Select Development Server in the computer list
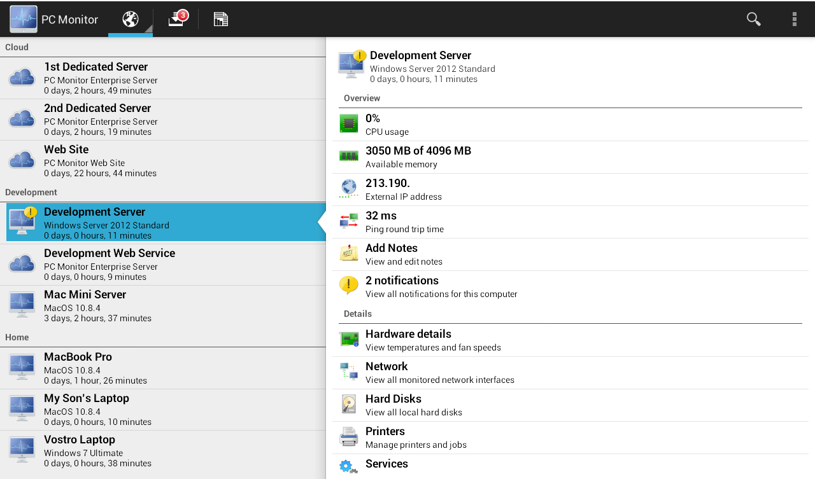 (x=163, y=222)
